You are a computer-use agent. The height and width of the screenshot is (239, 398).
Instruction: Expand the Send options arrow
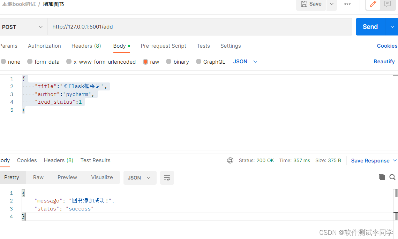392,27
